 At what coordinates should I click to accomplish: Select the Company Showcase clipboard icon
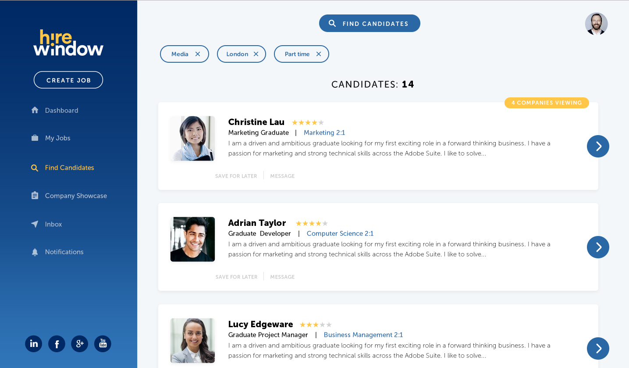point(35,196)
